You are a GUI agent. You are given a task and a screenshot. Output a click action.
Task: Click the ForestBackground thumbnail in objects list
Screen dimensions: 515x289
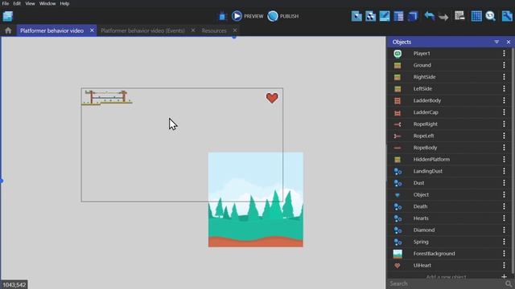[398, 254]
